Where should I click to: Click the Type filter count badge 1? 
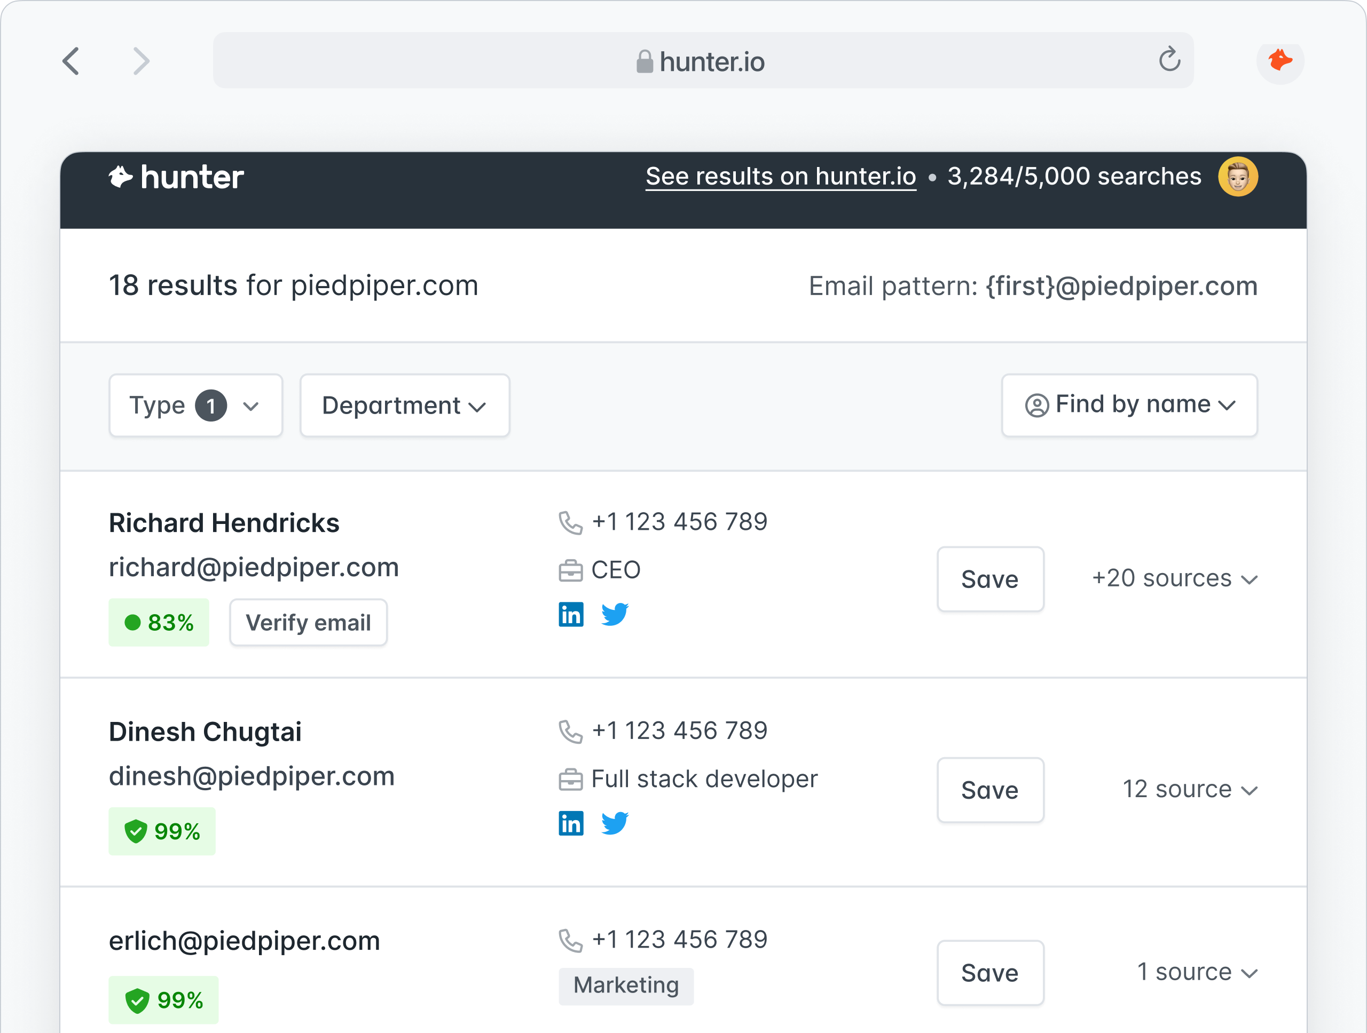(x=211, y=406)
